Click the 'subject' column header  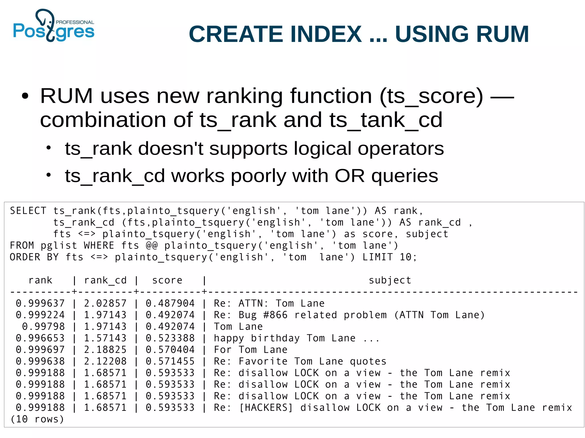pos(390,280)
